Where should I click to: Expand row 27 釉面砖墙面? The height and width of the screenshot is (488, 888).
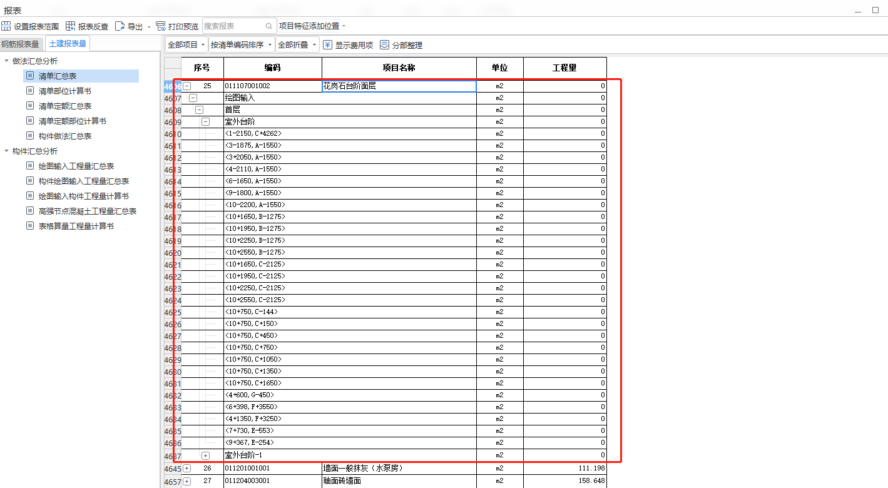click(186, 481)
